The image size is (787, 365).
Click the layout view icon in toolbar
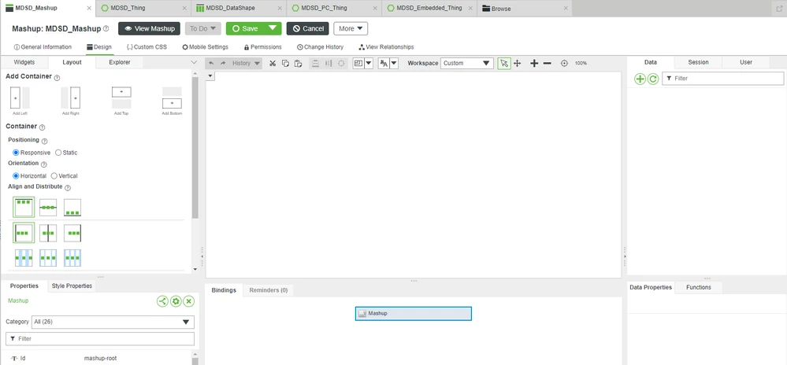358,63
